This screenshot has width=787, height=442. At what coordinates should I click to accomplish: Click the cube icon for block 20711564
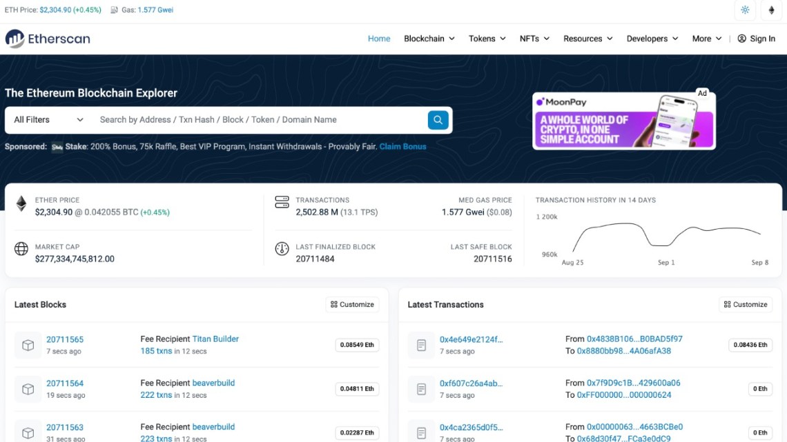pyautogui.click(x=28, y=389)
